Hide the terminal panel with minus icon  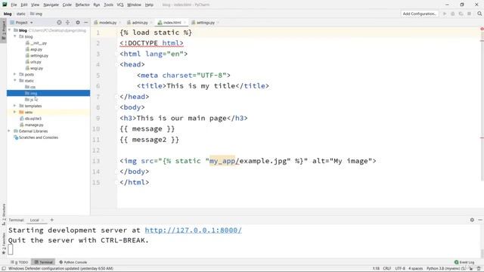[480, 220]
